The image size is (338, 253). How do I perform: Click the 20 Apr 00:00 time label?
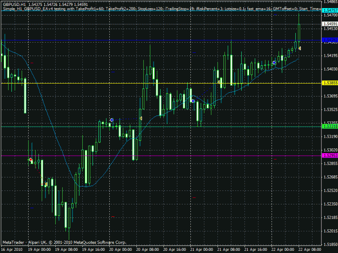pos(121,250)
